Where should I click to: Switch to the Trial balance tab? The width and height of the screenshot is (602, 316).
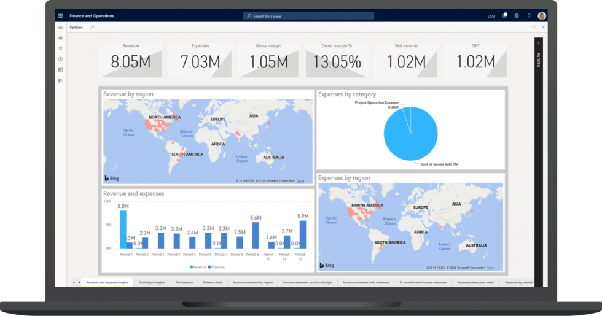tap(185, 282)
